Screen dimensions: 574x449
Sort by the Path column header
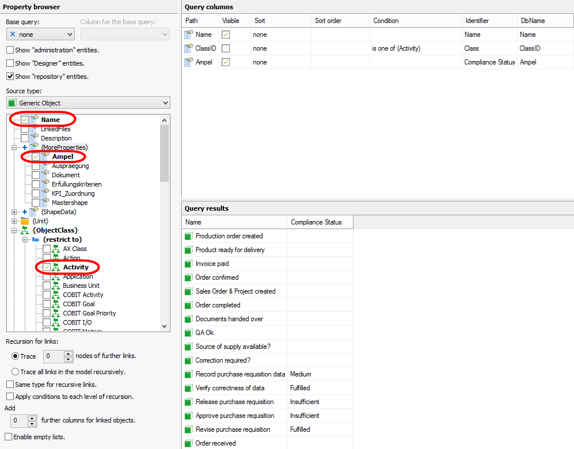(200, 21)
